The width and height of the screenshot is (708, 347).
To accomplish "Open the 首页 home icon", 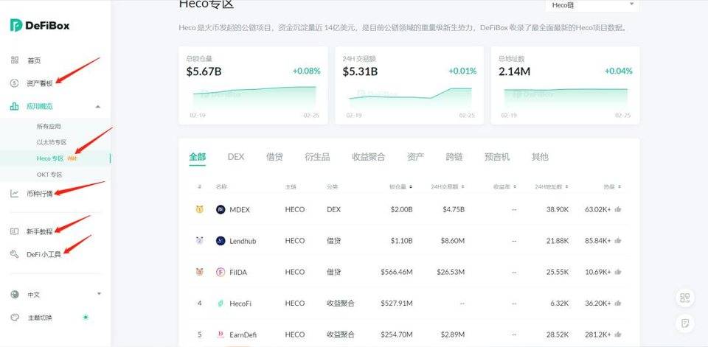I will coord(15,60).
